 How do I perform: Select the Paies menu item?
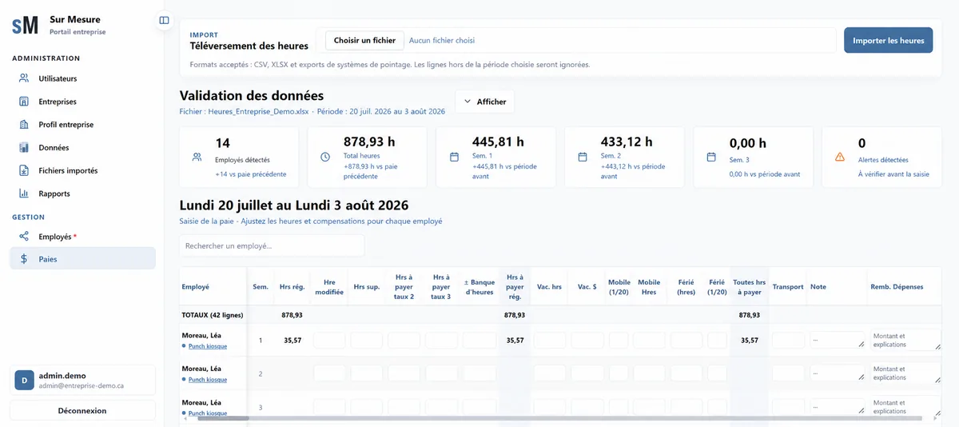pyautogui.click(x=82, y=259)
